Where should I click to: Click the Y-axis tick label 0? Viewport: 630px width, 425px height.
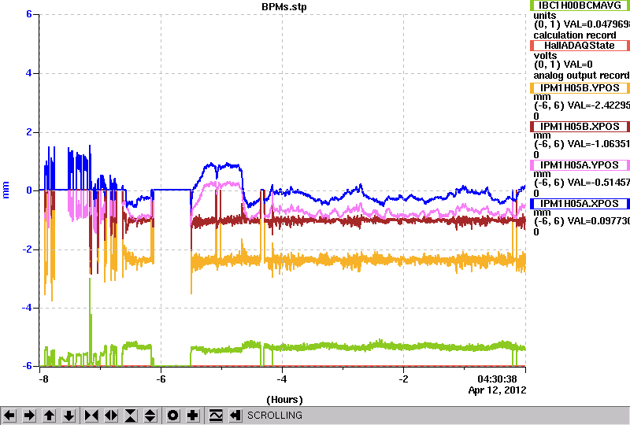(x=29, y=190)
